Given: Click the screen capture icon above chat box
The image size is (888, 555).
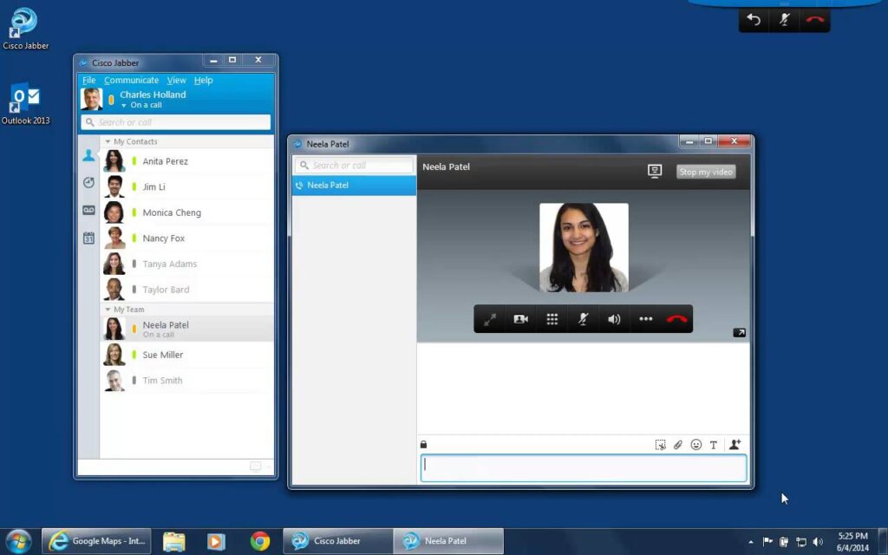Looking at the screenshot, I should (660, 445).
